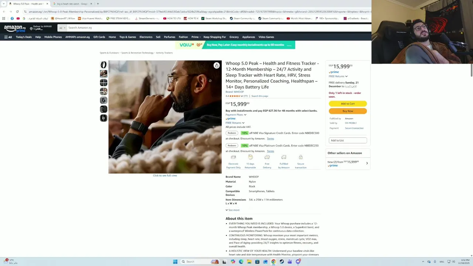The width and height of the screenshot is (473, 266).
Task: Click the seller DR-MOBILE link
Action: pos(351,123)
